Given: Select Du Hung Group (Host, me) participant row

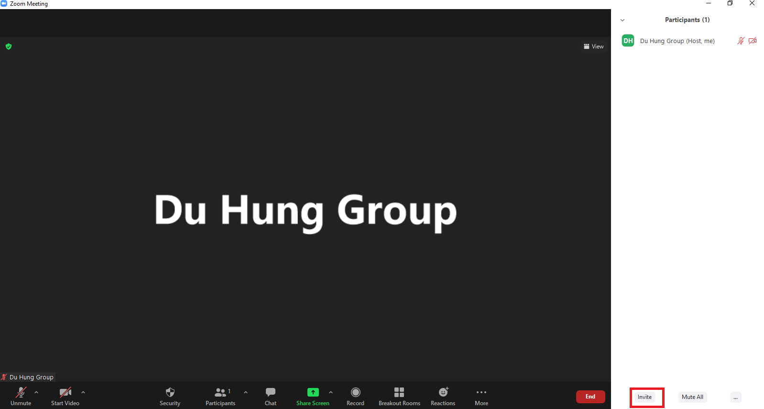Looking at the screenshot, I should (x=688, y=41).
